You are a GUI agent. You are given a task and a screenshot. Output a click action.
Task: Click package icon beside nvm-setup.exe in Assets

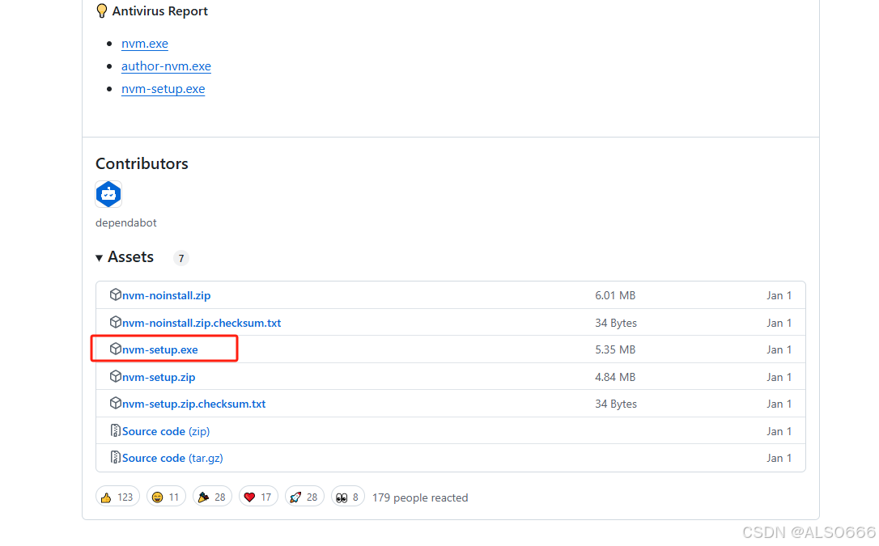coord(116,349)
